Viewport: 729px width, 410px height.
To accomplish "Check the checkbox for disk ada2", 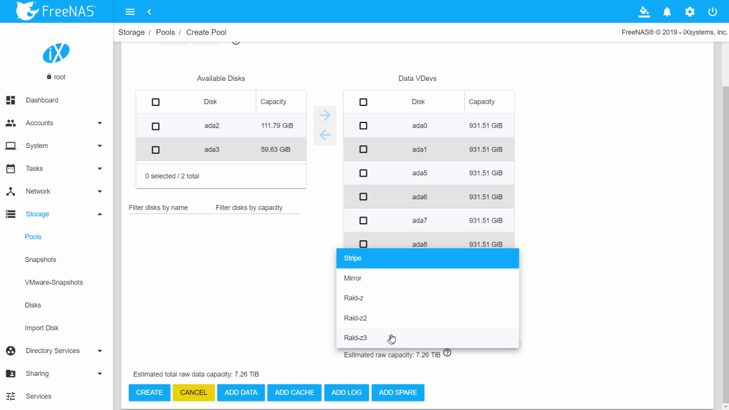I will 155,126.
